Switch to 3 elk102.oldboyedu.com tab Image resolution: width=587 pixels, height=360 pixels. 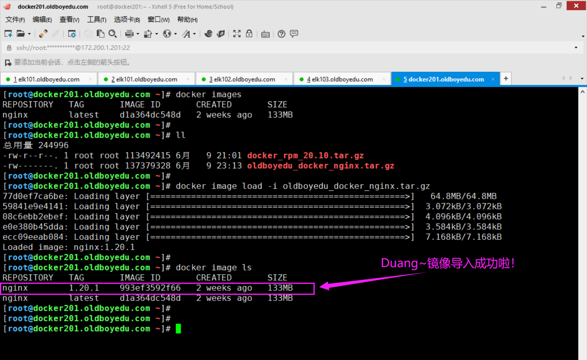tap(242, 79)
